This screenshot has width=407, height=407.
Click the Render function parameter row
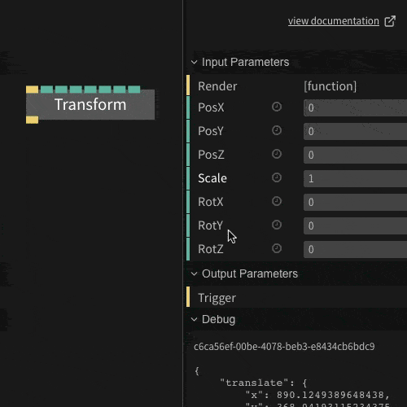[296, 86]
